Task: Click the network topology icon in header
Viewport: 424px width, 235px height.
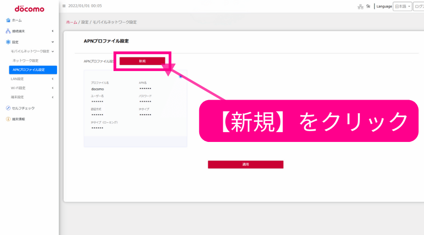Action: coord(360,7)
